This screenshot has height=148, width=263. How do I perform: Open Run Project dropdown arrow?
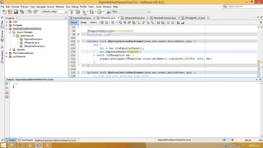pos(88,12)
